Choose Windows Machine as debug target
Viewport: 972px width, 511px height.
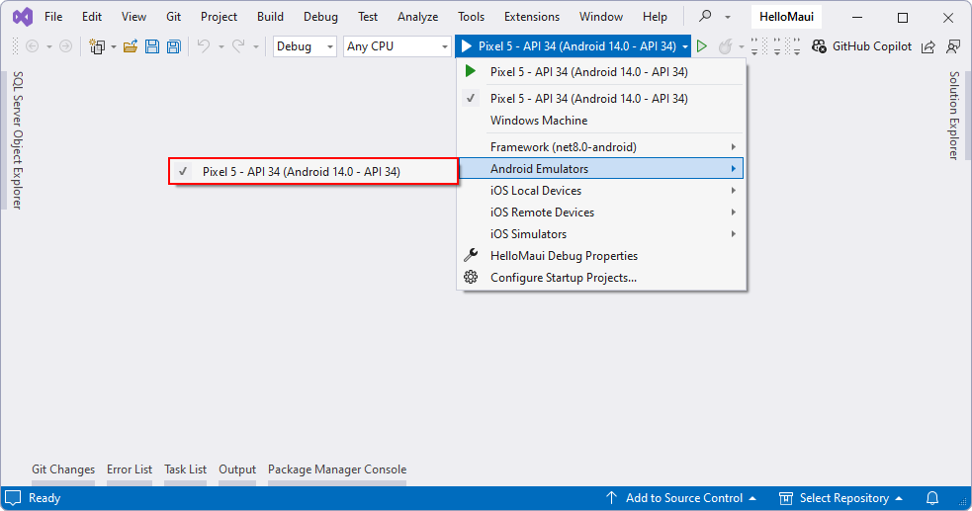point(539,121)
